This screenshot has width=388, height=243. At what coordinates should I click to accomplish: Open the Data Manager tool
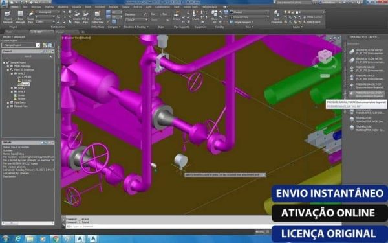coord(20,17)
